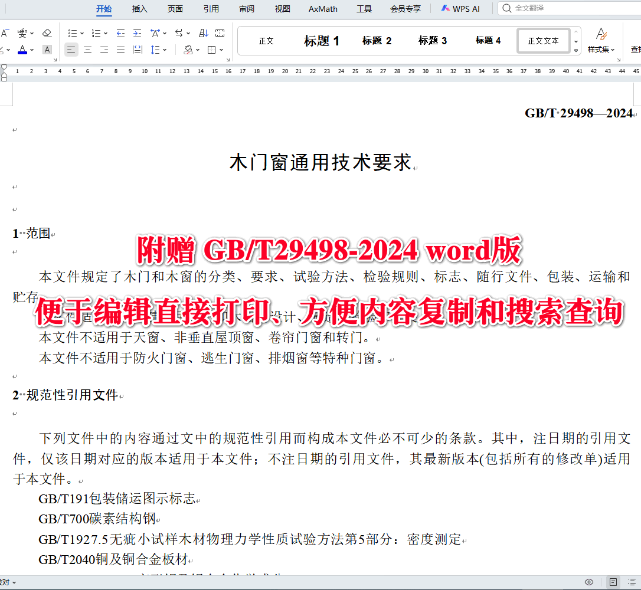
Task: Open the 审阅 ribbon tab
Action: (x=246, y=8)
